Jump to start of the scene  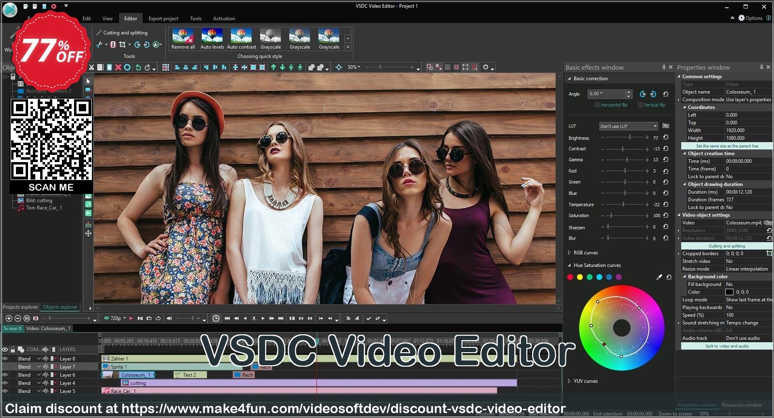click(227, 318)
